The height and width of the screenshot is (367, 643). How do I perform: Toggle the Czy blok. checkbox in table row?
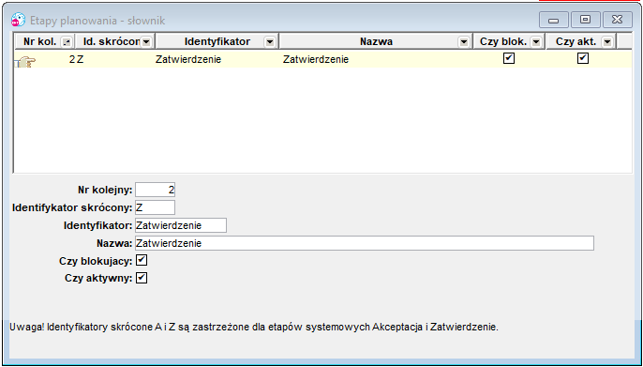[509, 59]
